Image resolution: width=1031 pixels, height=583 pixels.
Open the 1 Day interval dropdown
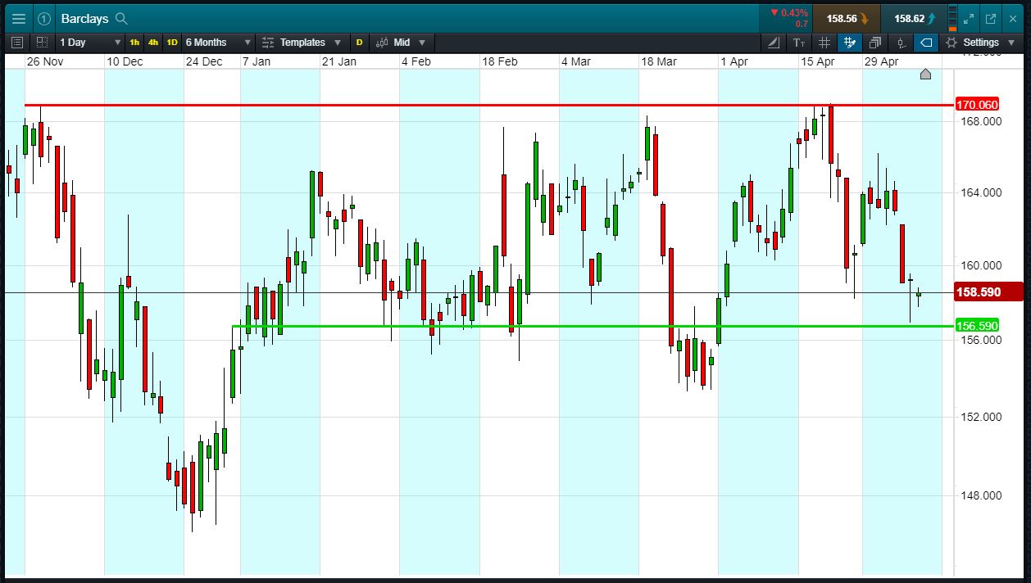coord(90,43)
